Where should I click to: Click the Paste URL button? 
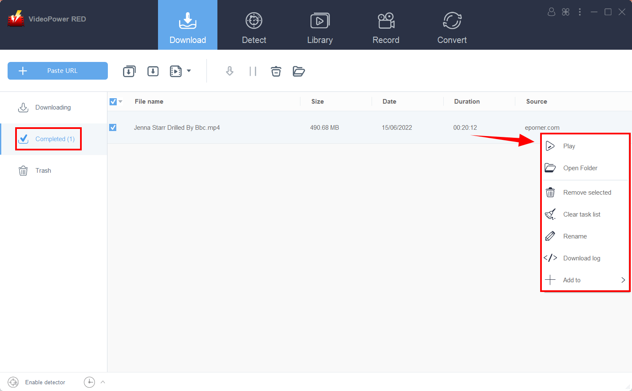[x=58, y=71]
